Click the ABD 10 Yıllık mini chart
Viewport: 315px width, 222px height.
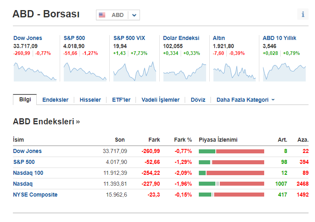[284, 71]
